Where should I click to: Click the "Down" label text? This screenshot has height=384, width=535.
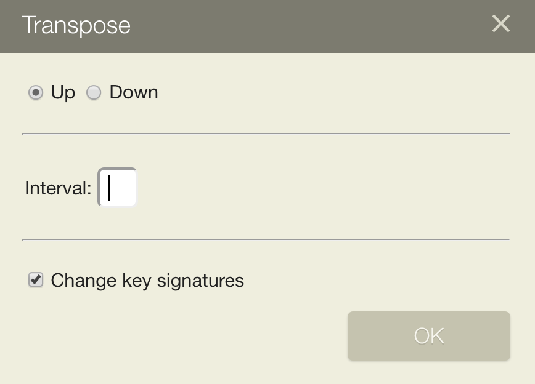[x=134, y=92]
